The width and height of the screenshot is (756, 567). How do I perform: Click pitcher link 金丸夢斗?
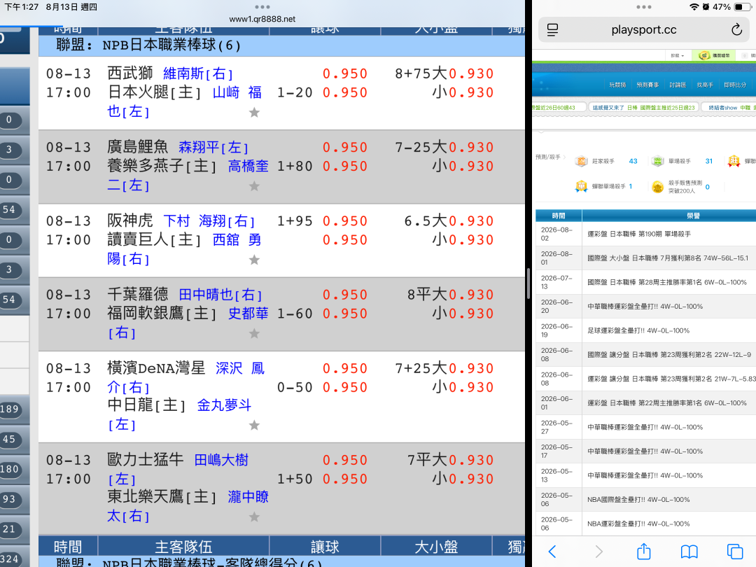click(224, 405)
